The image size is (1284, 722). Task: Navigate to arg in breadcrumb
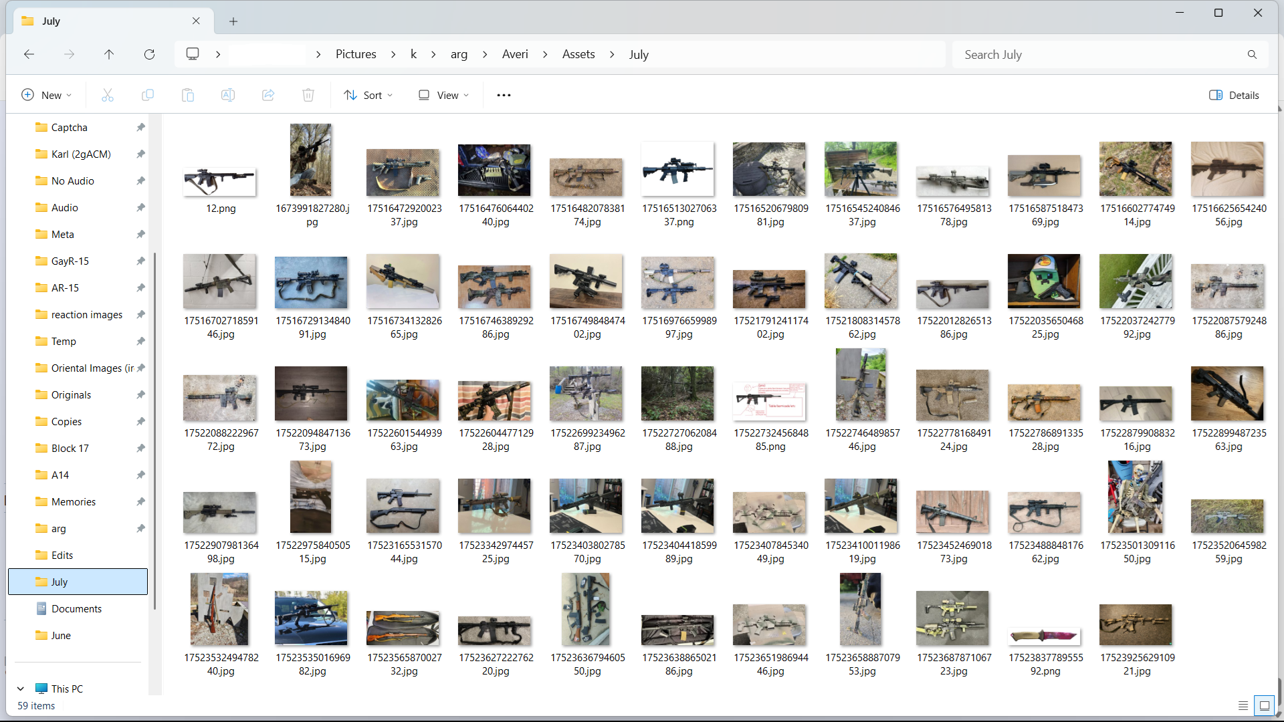pos(459,54)
